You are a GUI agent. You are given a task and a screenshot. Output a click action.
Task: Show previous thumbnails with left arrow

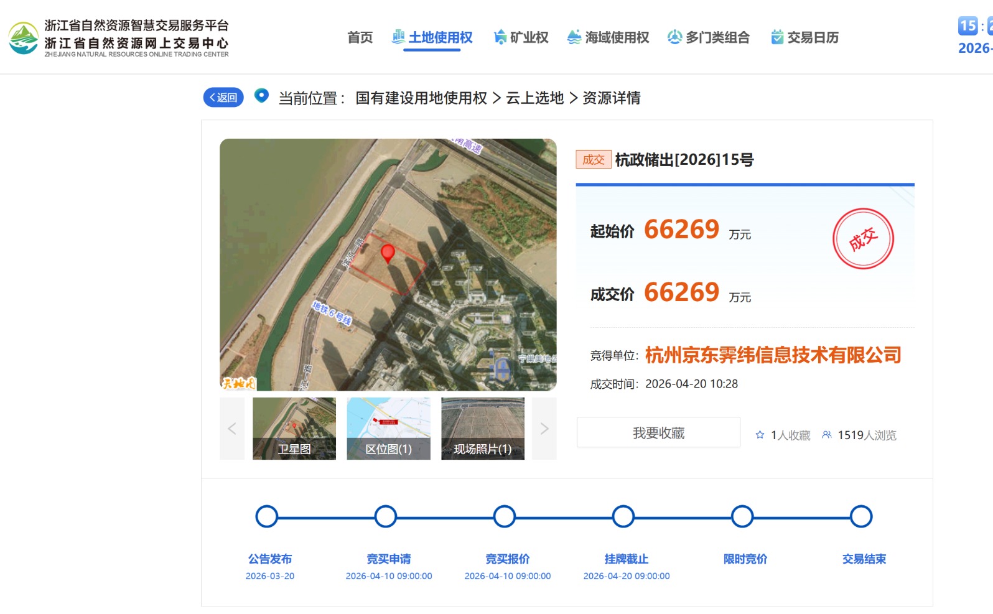pyautogui.click(x=232, y=429)
